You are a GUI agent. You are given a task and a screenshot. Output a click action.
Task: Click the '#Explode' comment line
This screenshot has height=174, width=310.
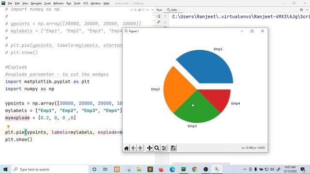click(x=16, y=67)
